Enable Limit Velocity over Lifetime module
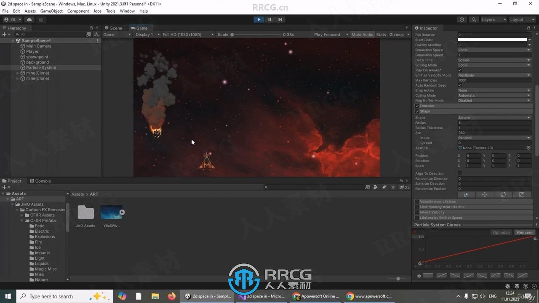The image size is (539, 303). (417, 207)
